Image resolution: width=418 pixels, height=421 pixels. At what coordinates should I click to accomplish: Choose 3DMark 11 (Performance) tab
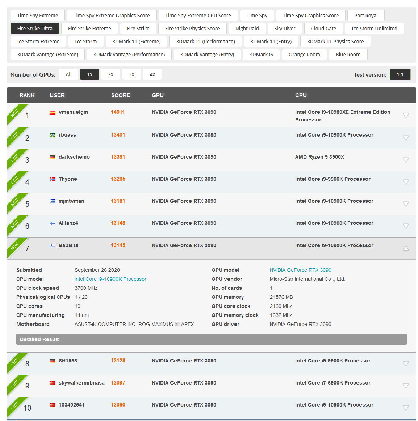click(206, 42)
